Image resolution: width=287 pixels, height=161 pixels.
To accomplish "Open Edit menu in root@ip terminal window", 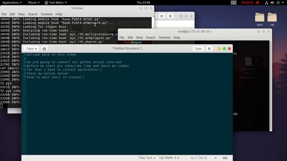I will pos(130,38).
